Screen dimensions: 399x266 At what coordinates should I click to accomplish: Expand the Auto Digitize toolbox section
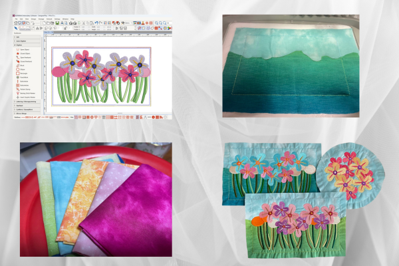(x=22, y=41)
